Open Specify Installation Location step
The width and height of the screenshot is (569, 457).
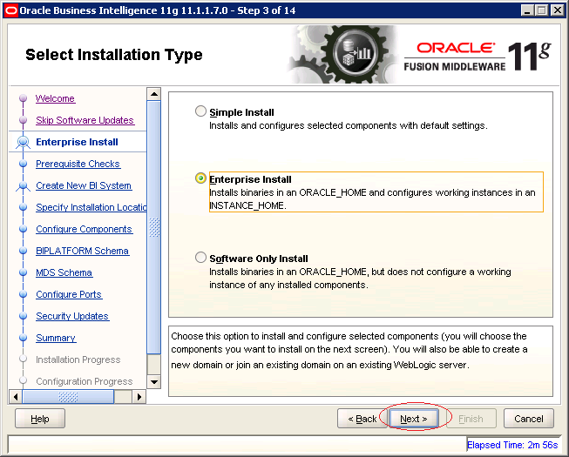pos(91,207)
